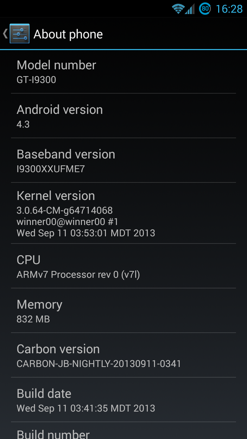This screenshot has height=439, width=247.
Task: Open the Kernel version entry
Action: 123,213
